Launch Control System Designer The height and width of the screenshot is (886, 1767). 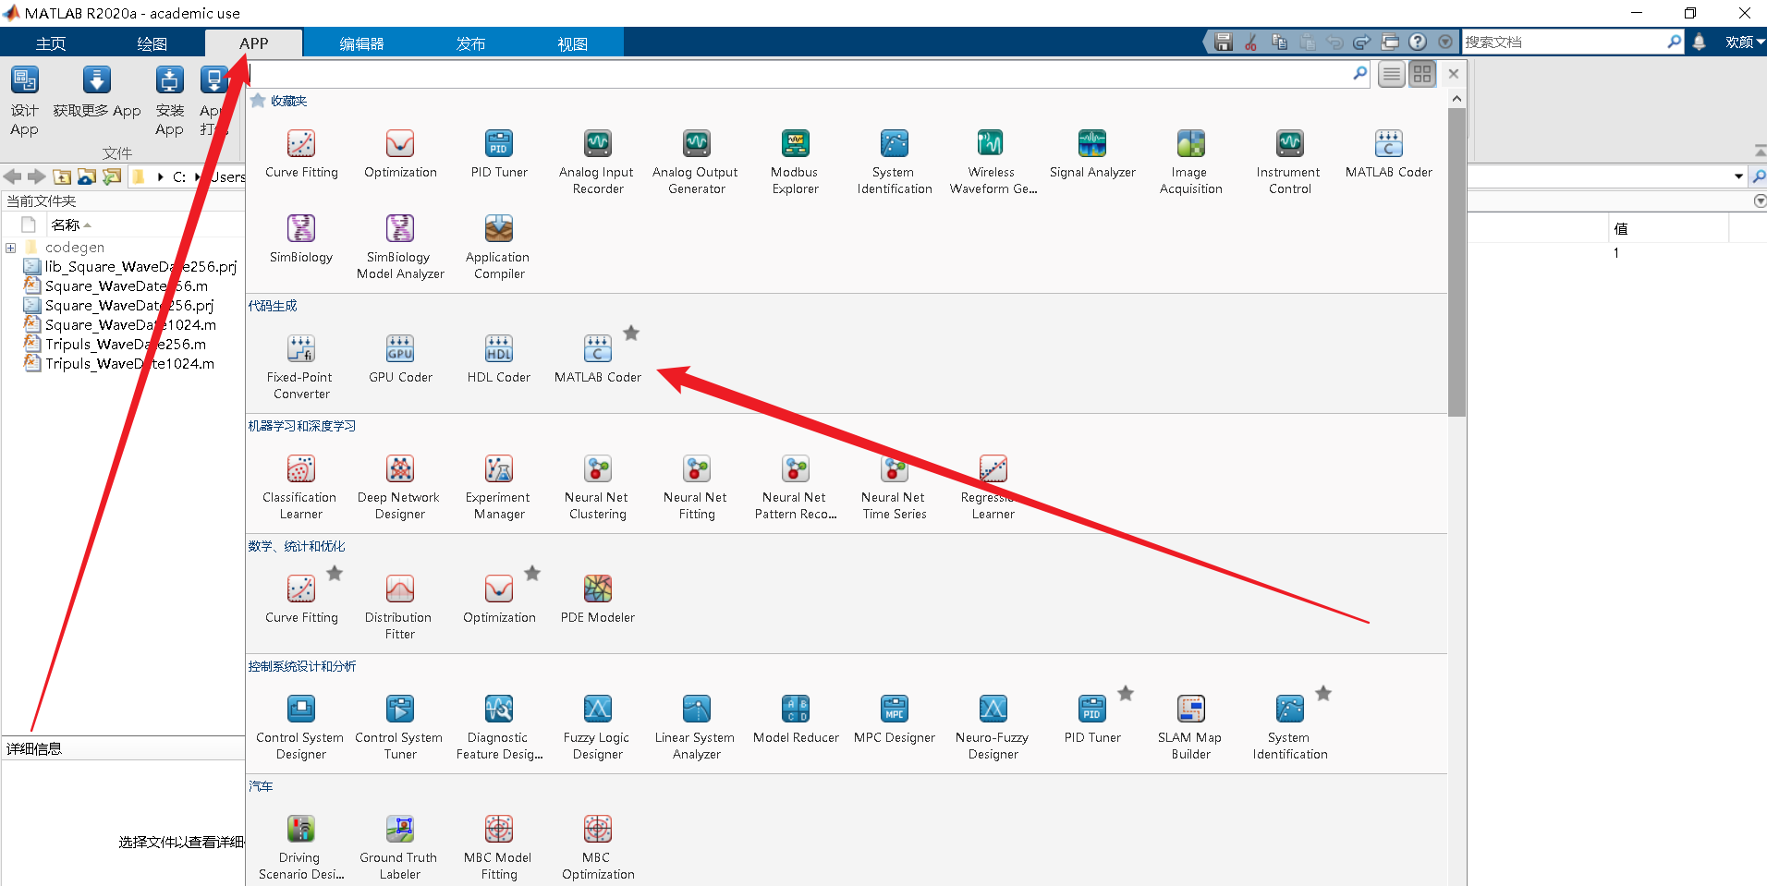(301, 727)
